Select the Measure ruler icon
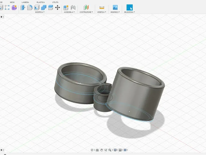This screenshot has height=155, width=206. tap(102, 7)
